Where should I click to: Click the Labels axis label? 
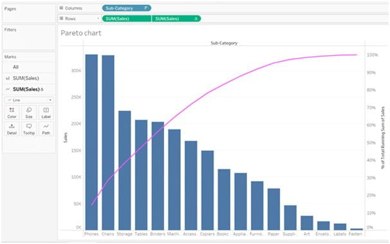[340, 234]
